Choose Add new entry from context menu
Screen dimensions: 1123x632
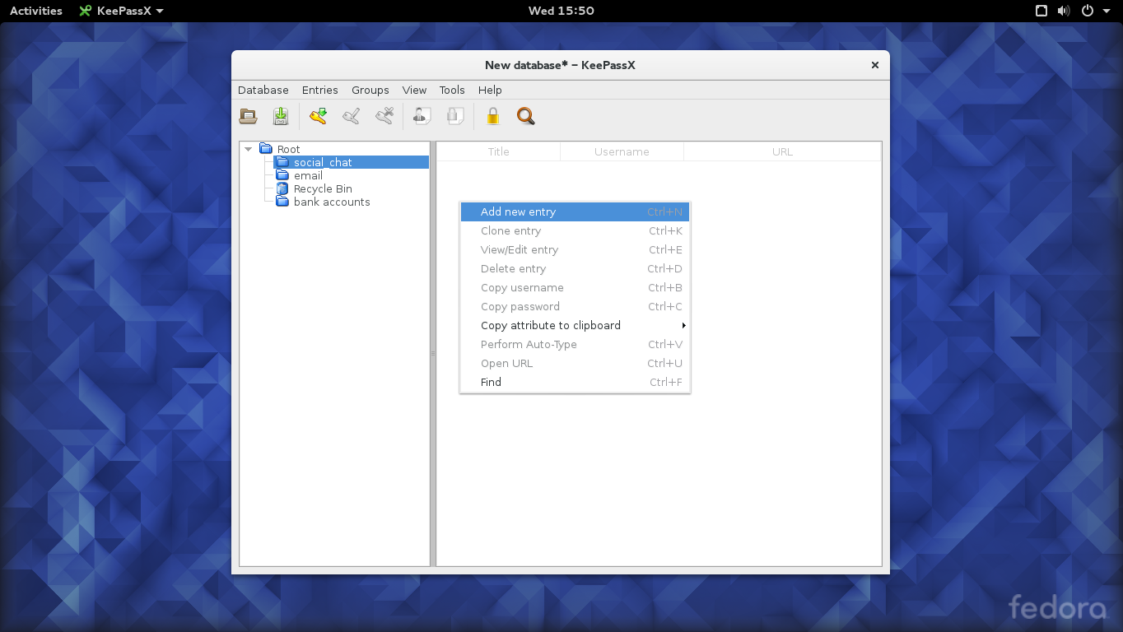click(x=575, y=212)
